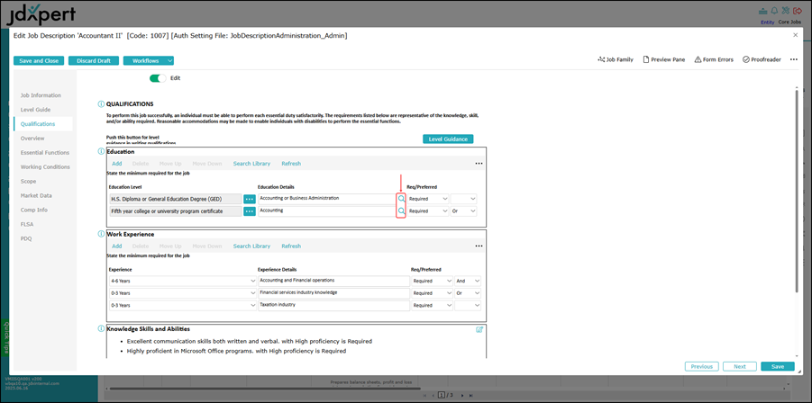Click info icon beside Education section

[x=101, y=151]
